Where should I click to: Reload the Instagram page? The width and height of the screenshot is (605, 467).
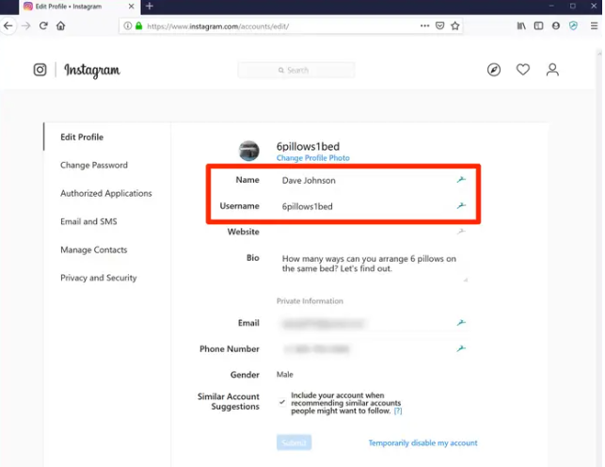[43, 25]
